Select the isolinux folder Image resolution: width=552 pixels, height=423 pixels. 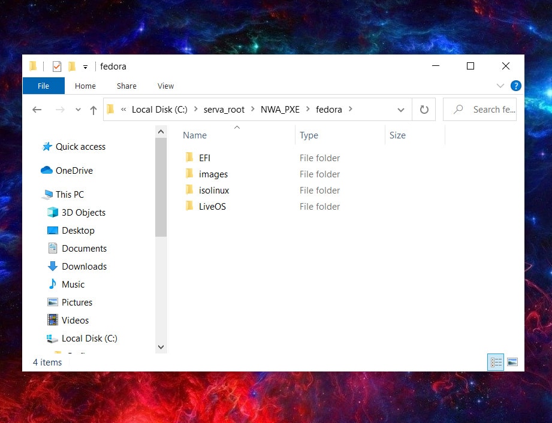214,191
